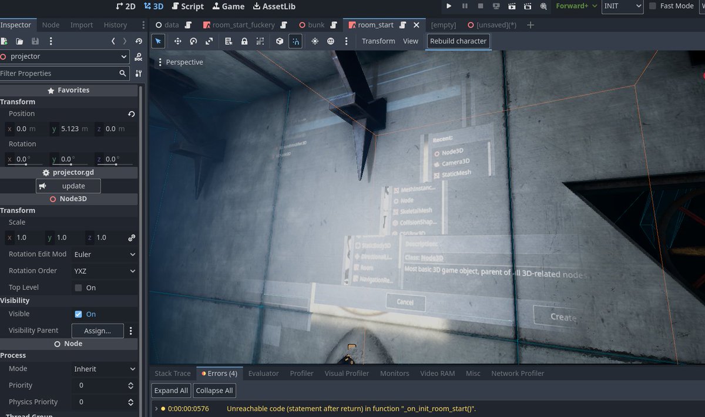Open Visibility Parent extra options dots
This screenshot has height=417, width=705.
tap(132, 331)
